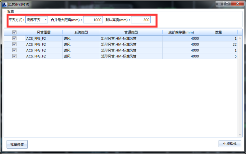Click the 合并最大距离(mm) field with 1000
246x154 pixels.
point(93,20)
